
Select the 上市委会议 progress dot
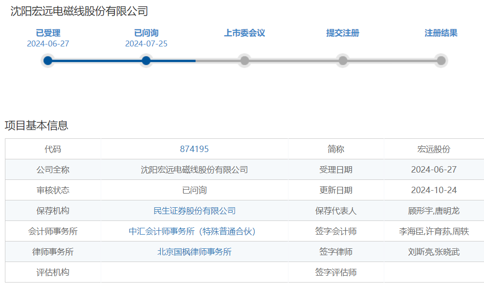[x=244, y=61]
